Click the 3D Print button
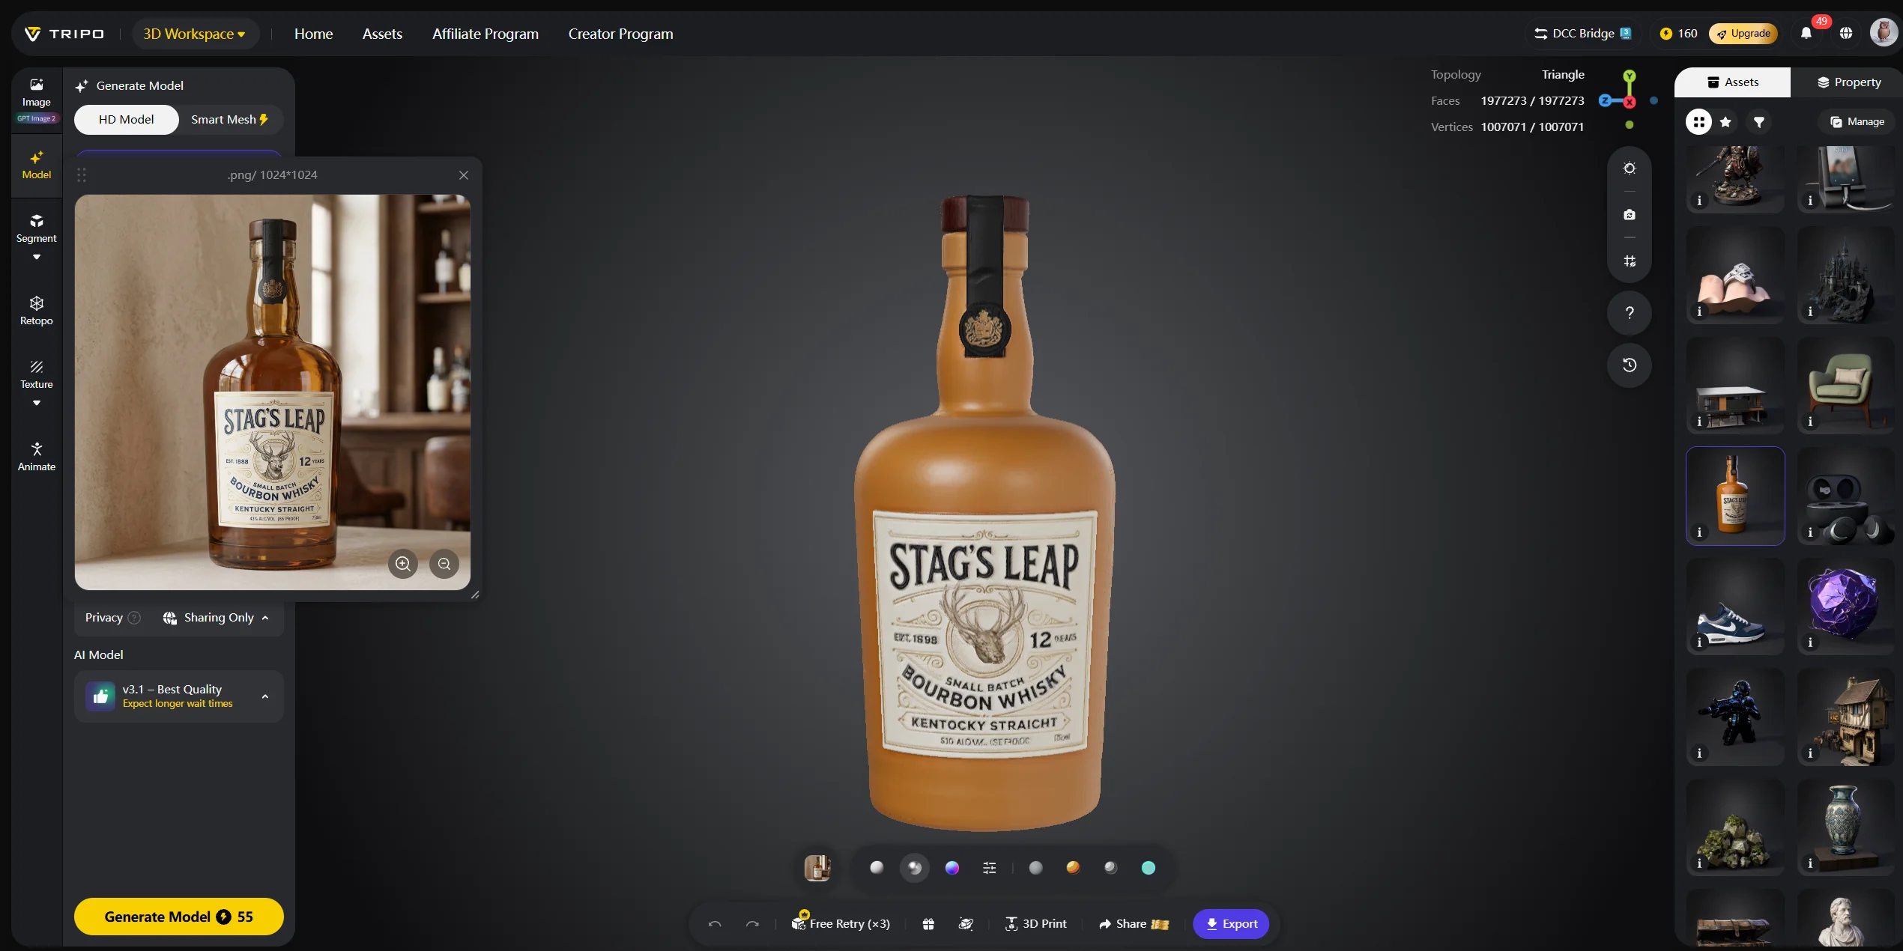 (x=1036, y=924)
